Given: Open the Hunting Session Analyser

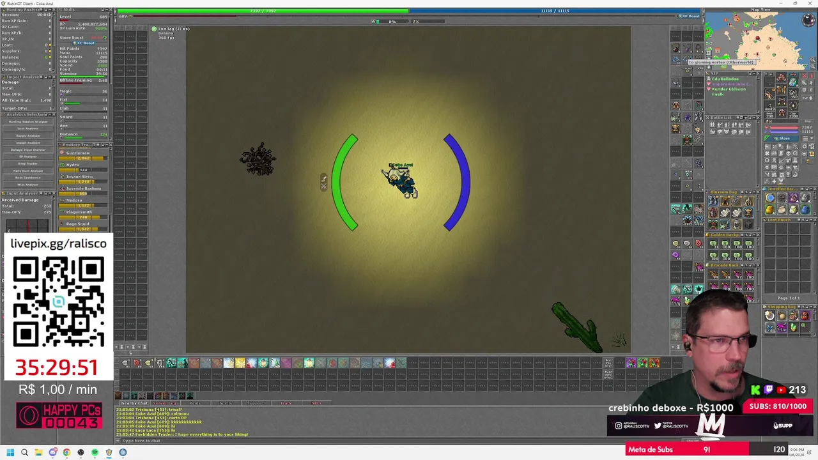Looking at the screenshot, I should tap(28, 121).
